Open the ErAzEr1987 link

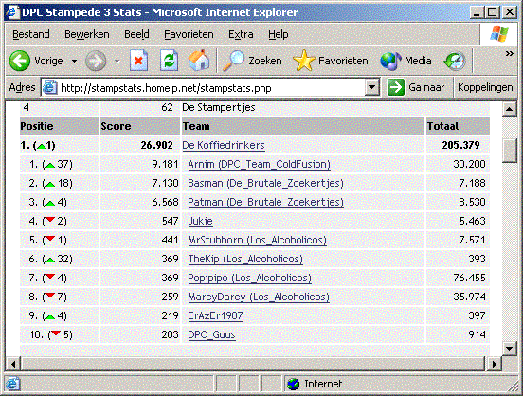[215, 315]
